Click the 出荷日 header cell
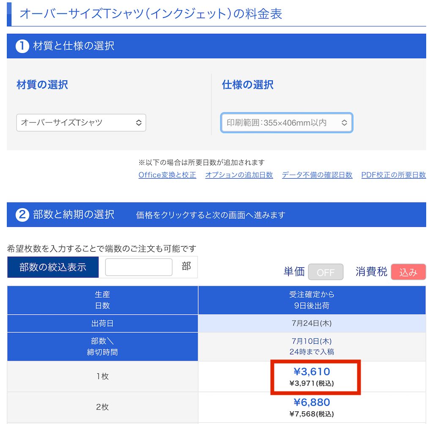 tap(102, 323)
